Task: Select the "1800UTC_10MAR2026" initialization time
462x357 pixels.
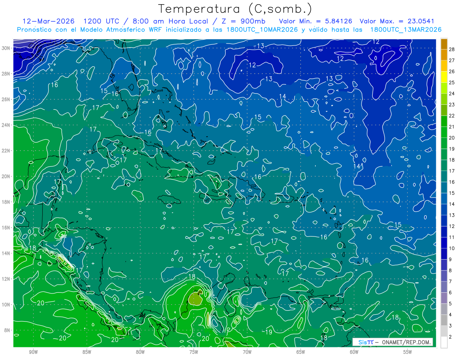Action: click(x=263, y=30)
